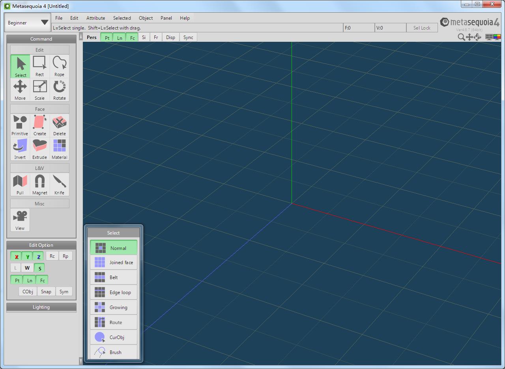Expand the Lighting panel
Image resolution: width=505 pixels, height=369 pixels.
(41, 307)
